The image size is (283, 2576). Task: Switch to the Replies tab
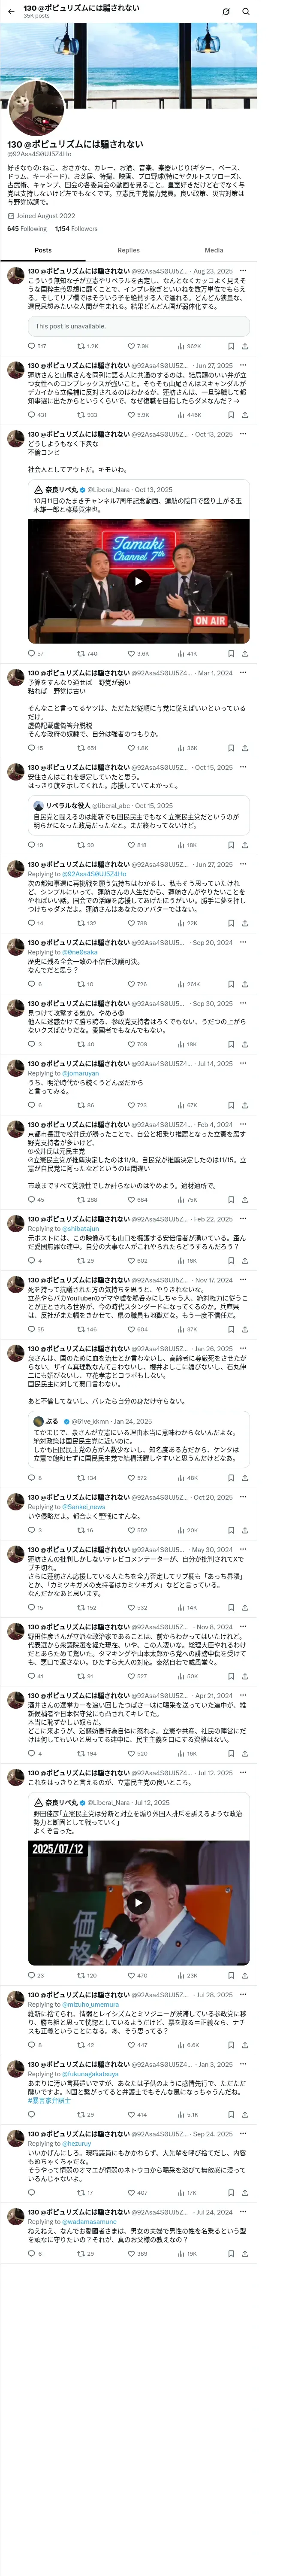click(x=128, y=250)
